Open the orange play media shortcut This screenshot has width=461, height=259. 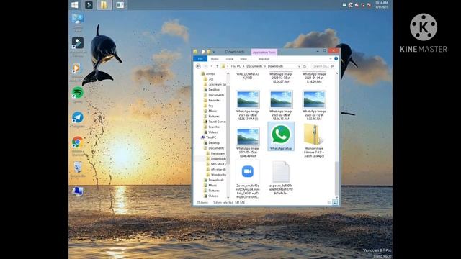[x=76, y=72]
